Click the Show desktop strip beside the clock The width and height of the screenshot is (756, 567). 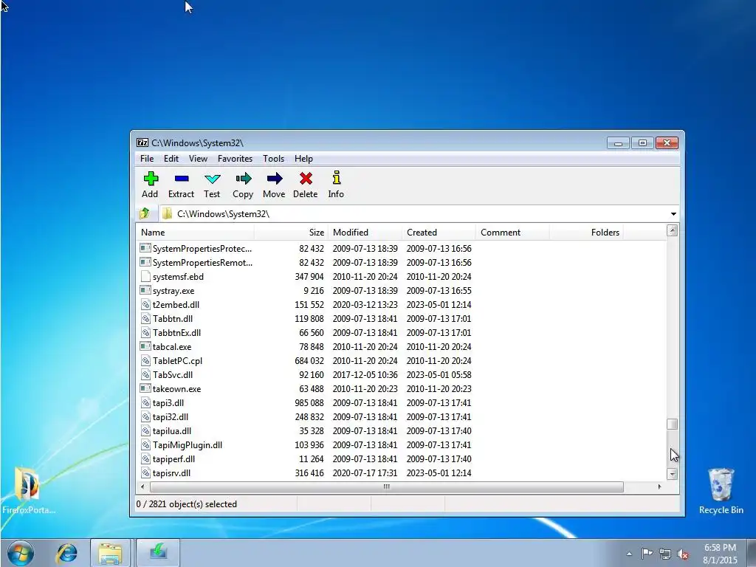[x=751, y=552]
